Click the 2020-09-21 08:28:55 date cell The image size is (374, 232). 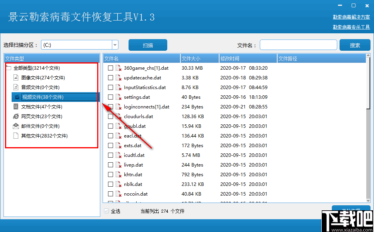(x=244, y=107)
